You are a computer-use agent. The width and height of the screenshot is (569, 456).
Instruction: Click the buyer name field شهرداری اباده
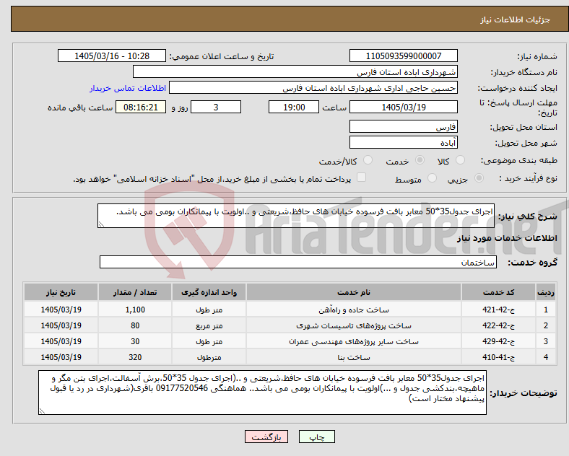[x=295, y=71]
